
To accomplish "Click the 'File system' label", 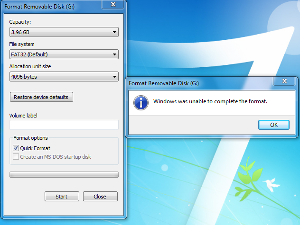I will (x=22, y=44).
